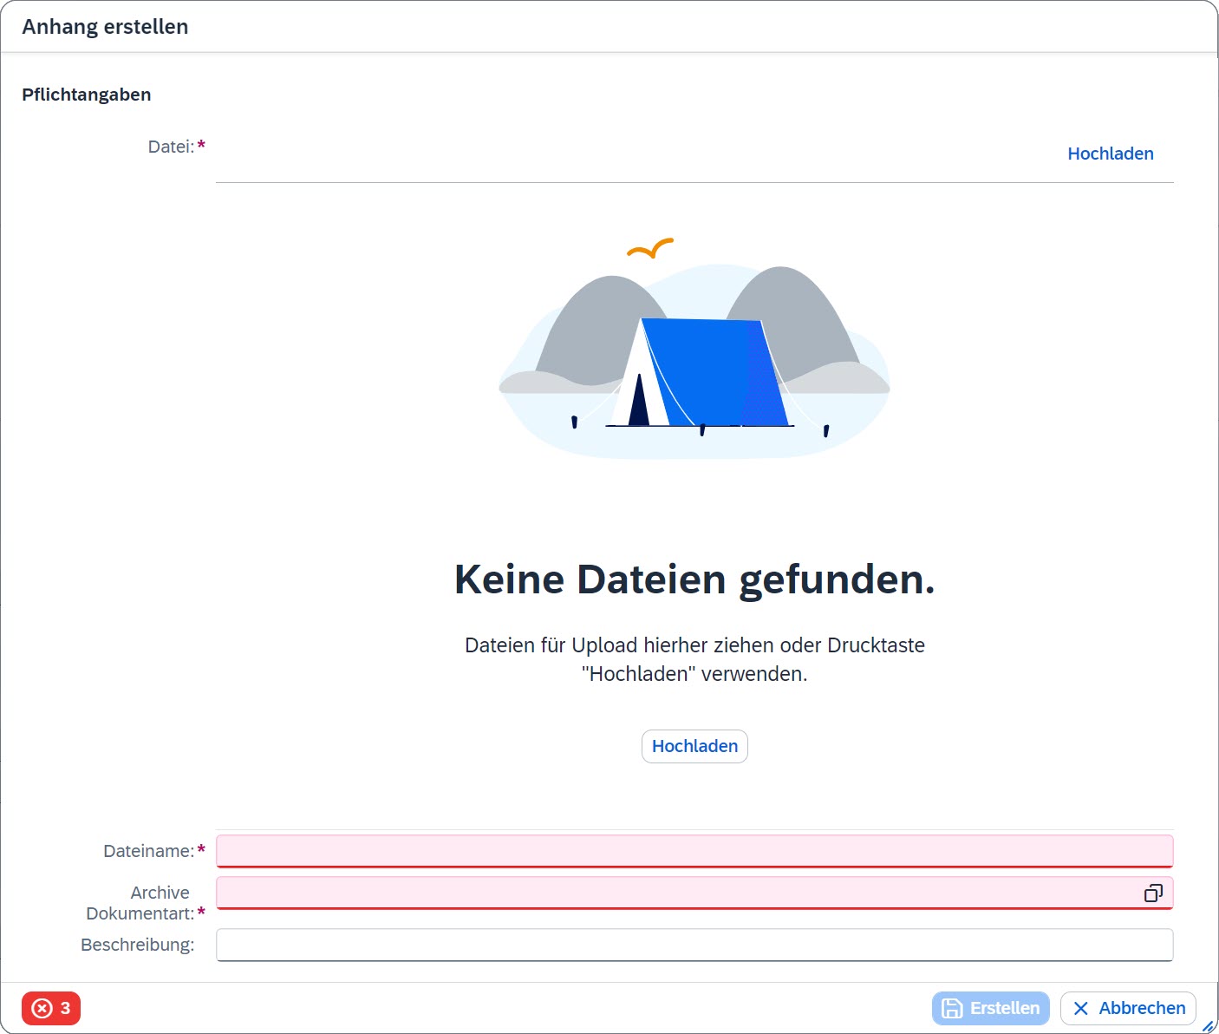Screen dimensions: 1219x1034
Task: Click the Pflichtangaben section heading
Action: pyautogui.click(x=87, y=95)
